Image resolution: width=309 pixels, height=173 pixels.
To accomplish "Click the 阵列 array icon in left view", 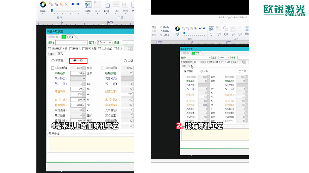I will (x=97, y=5).
